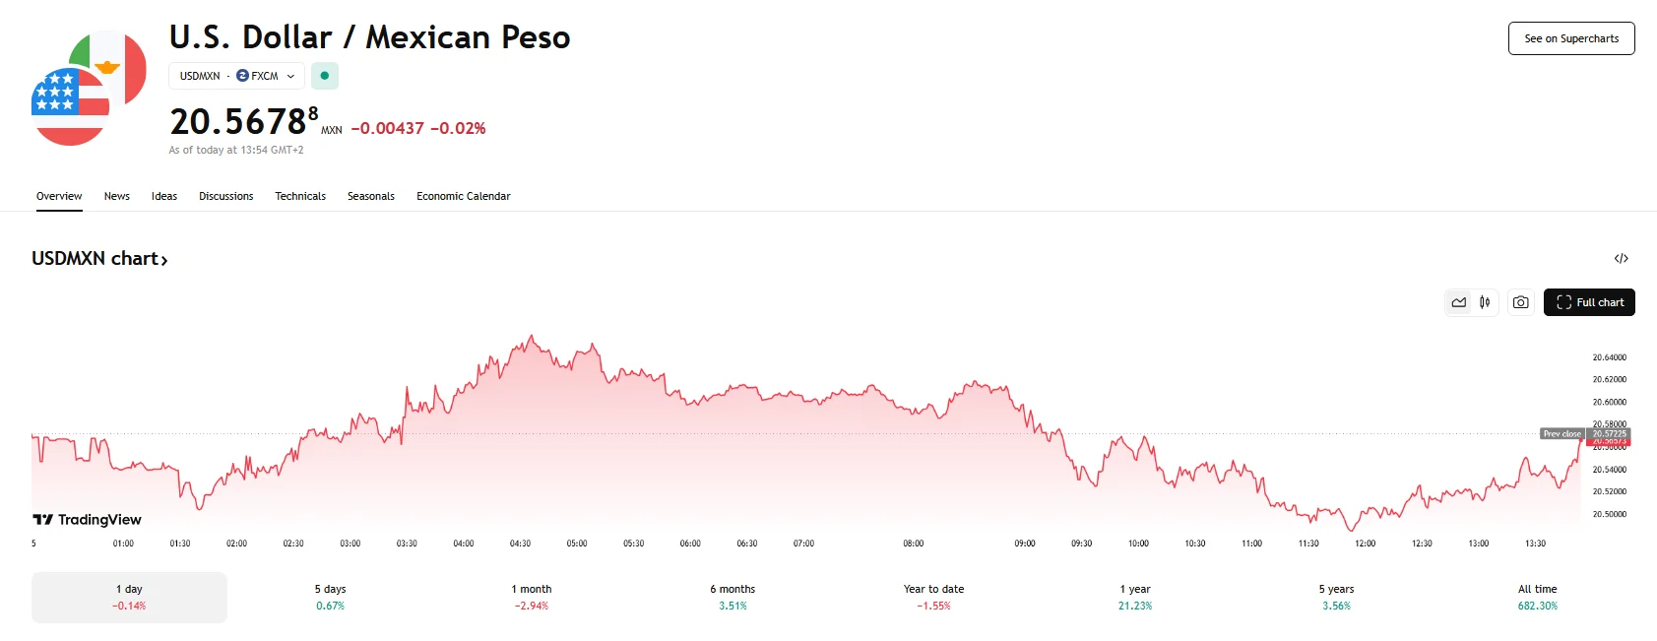1657x641 pixels.
Task: Open the Full chart button
Action: tap(1589, 302)
